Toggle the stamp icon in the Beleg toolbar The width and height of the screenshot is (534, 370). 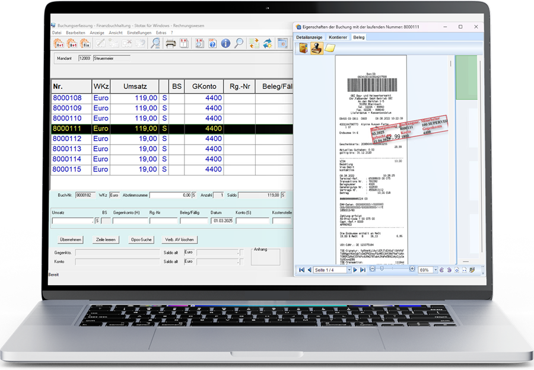click(317, 49)
